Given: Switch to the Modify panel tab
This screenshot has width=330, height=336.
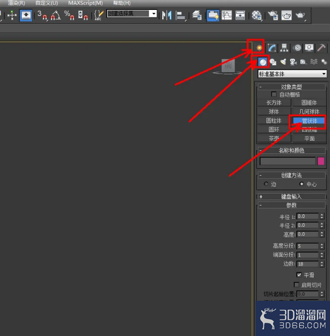Looking at the screenshot, I should tap(272, 48).
